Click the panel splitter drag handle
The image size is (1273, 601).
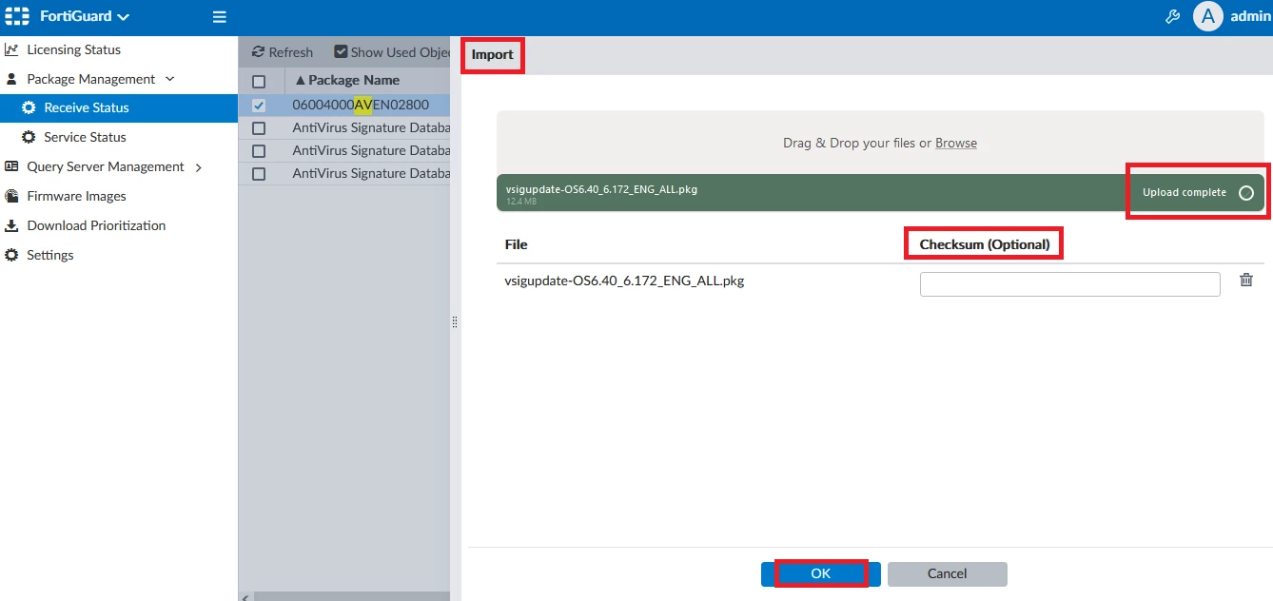[455, 322]
